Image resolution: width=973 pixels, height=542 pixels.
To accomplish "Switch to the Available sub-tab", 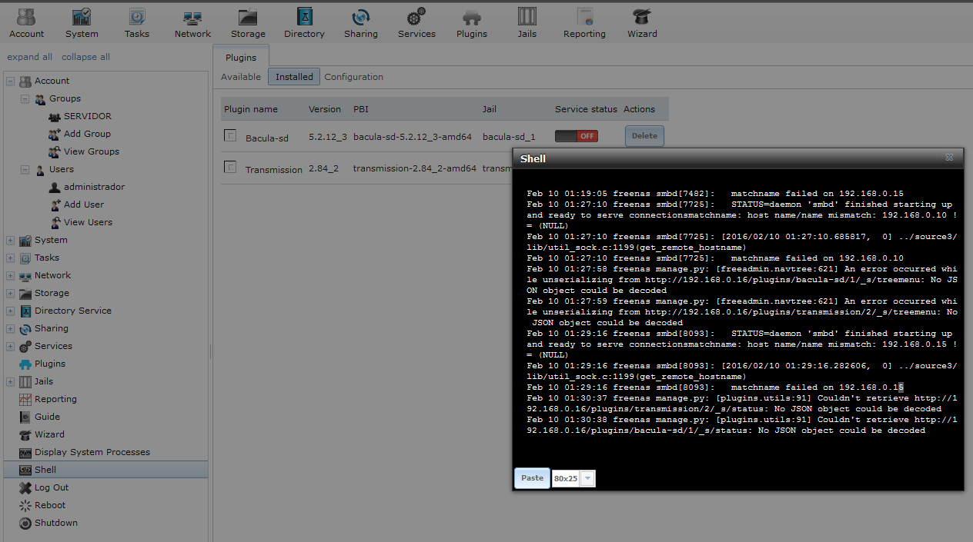I will pos(241,77).
